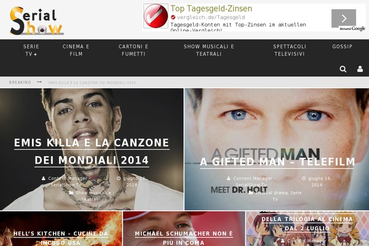
Task: Expand the Serie TV + menu
Action: coord(31,50)
